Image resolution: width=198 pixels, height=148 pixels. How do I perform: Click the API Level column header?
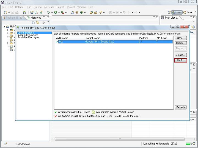(x=164, y=38)
